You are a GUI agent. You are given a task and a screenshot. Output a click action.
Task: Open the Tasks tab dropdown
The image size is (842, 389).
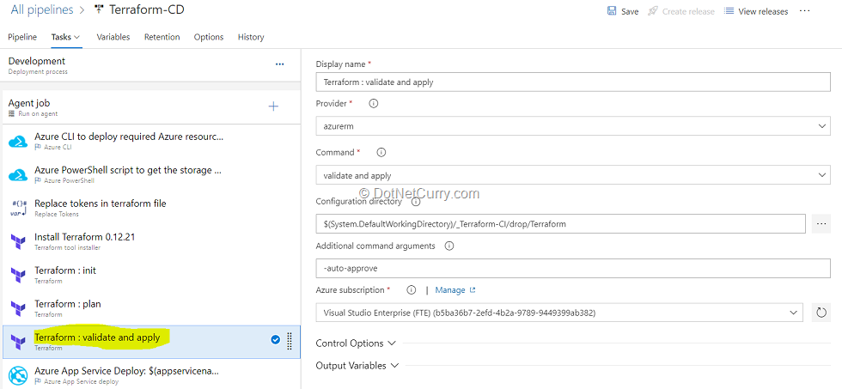click(x=65, y=37)
